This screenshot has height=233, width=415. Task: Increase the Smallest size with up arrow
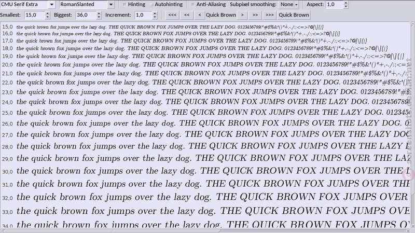click(48, 13)
